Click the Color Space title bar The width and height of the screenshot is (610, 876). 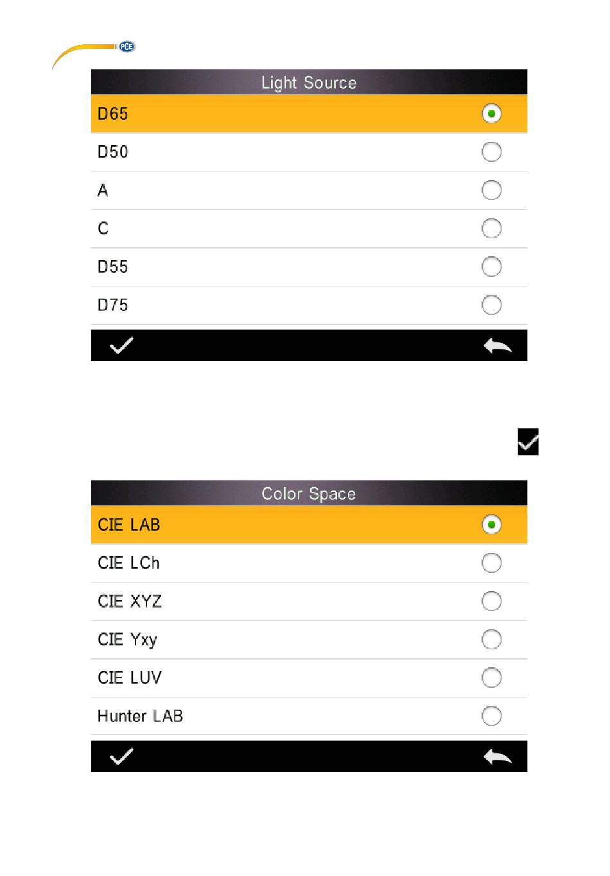coord(309,493)
